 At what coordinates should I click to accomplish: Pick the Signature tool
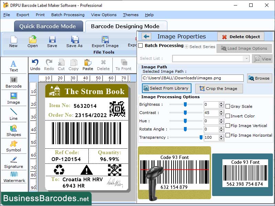(14, 162)
